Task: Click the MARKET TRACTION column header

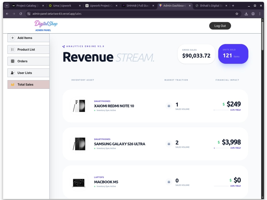Action: point(176,80)
